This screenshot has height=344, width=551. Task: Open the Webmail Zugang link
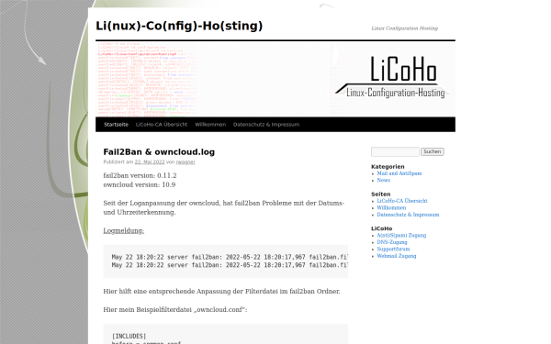pos(397,256)
